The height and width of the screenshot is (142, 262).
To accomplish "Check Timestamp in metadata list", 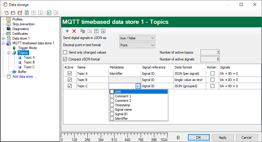I will [112, 105].
